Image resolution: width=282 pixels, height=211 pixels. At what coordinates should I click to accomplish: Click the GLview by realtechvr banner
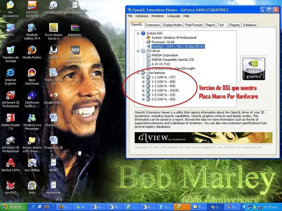(203, 138)
